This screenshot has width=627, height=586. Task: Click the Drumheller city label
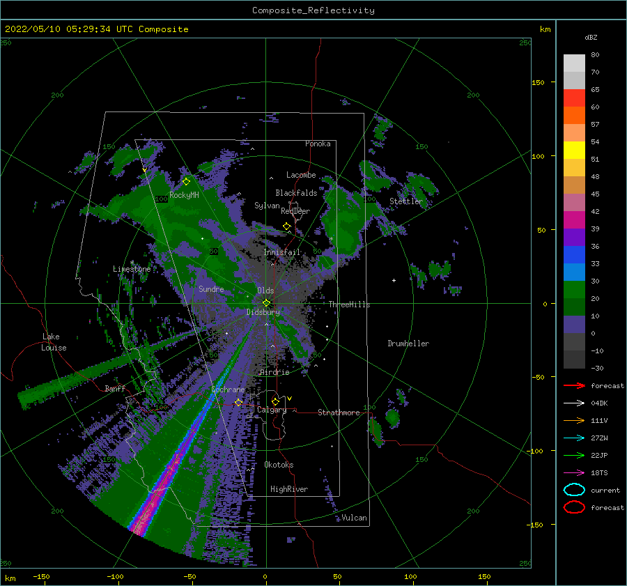point(408,344)
